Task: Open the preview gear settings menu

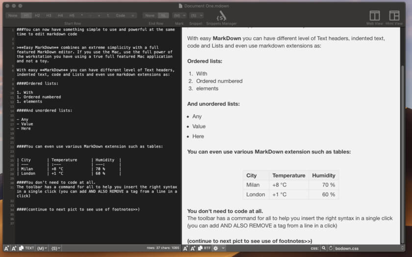Action: [216, 248]
